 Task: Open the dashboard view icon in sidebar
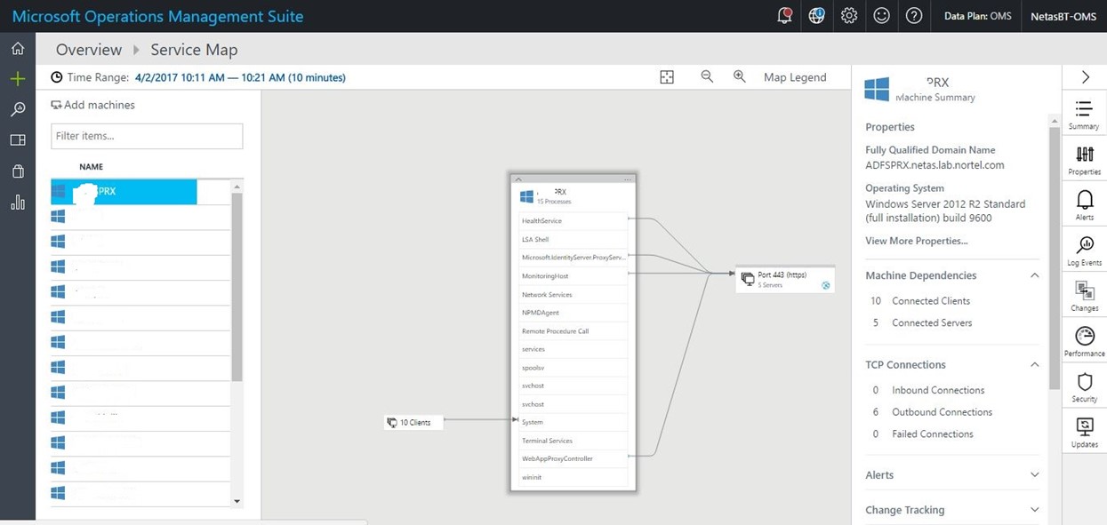coord(17,140)
